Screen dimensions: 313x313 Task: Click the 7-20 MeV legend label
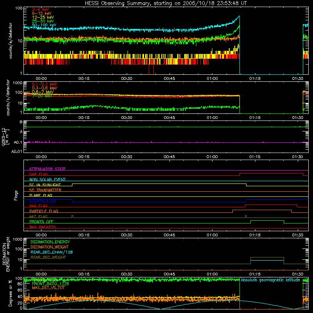(x=42, y=96)
